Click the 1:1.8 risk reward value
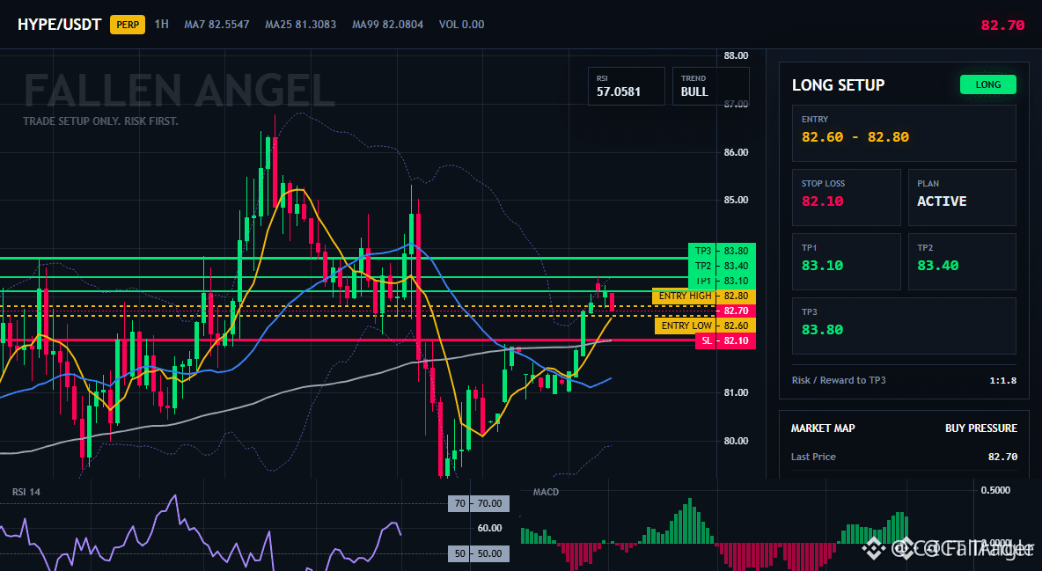Image resolution: width=1042 pixels, height=571 pixels. pos(1002,381)
